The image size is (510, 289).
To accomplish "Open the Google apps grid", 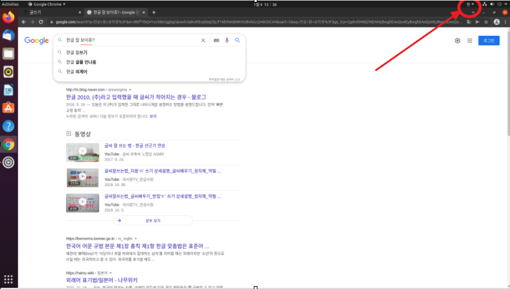I will (x=469, y=40).
